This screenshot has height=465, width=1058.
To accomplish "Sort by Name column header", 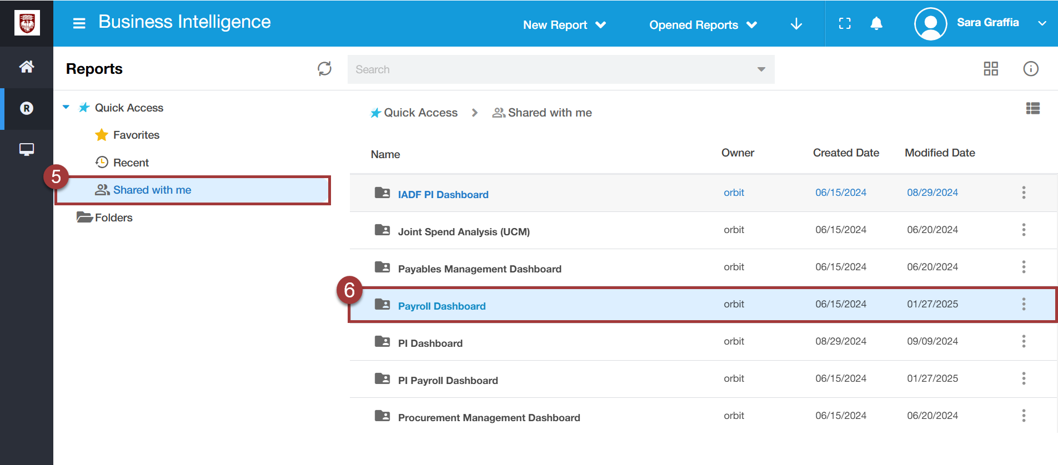I will pos(385,154).
